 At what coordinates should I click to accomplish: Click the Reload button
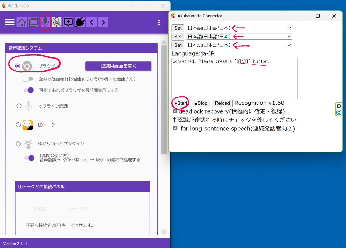[x=222, y=103]
